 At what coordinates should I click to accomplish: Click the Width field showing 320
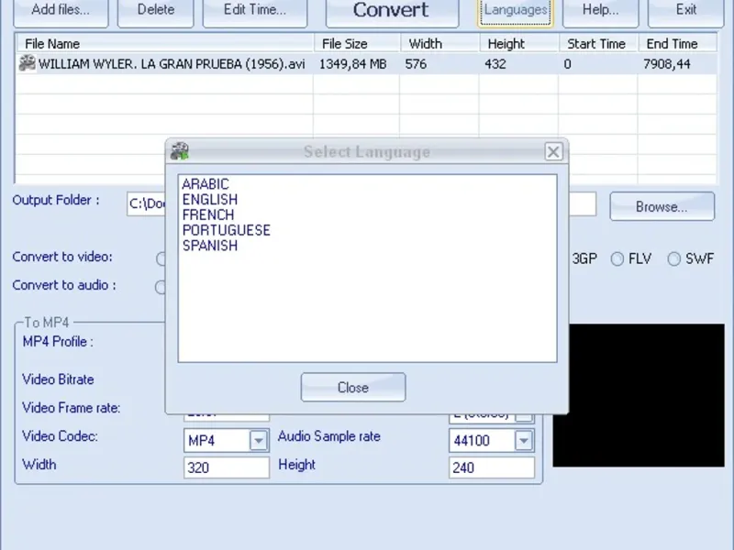227,467
